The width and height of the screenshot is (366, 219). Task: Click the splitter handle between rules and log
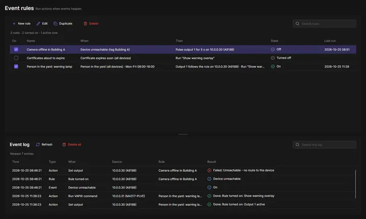tap(183, 134)
